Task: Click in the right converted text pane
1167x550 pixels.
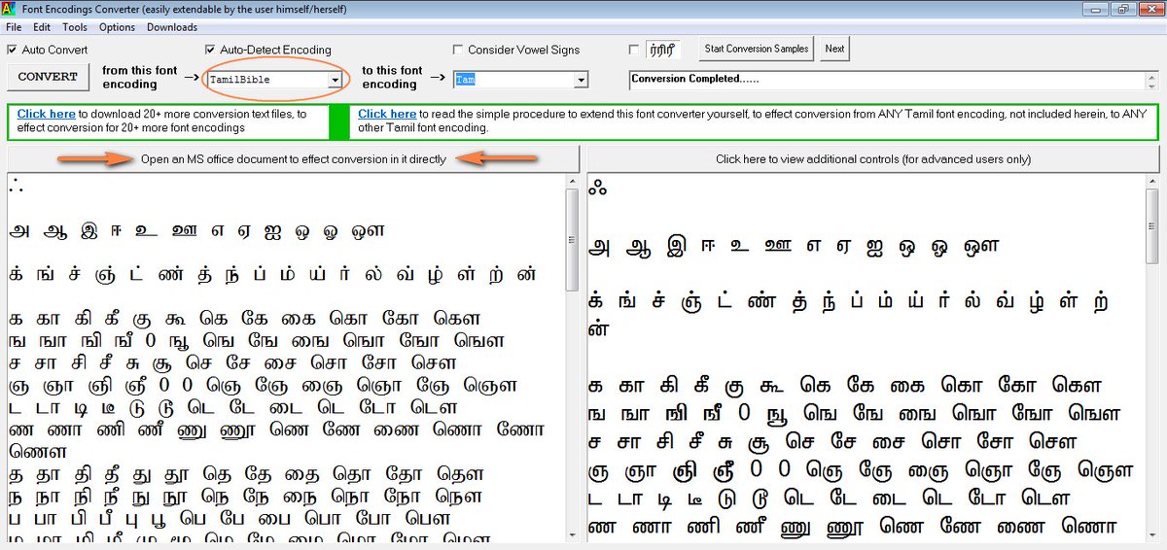Action: [x=866, y=358]
